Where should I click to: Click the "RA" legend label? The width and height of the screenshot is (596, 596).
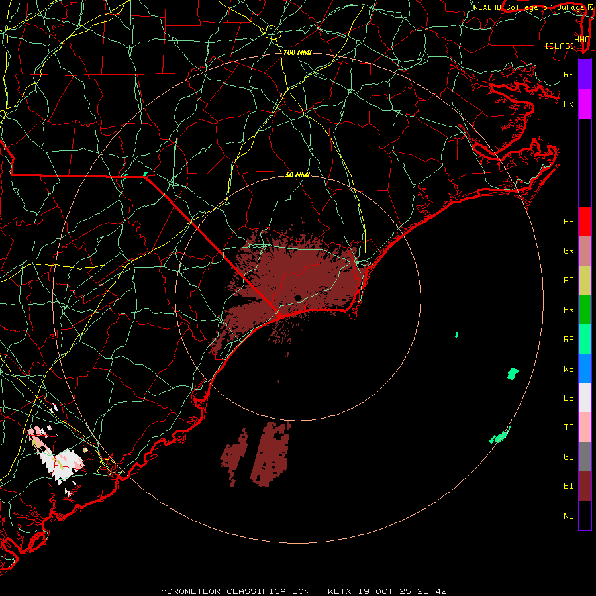(568, 340)
